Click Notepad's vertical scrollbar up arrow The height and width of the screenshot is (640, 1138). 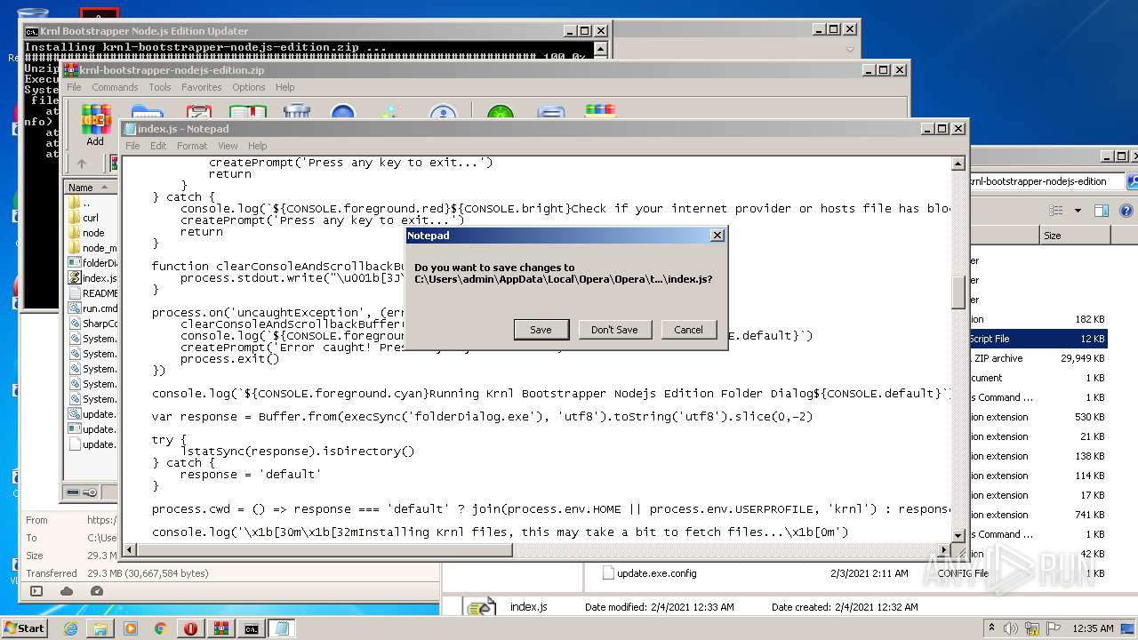(x=958, y=164)
